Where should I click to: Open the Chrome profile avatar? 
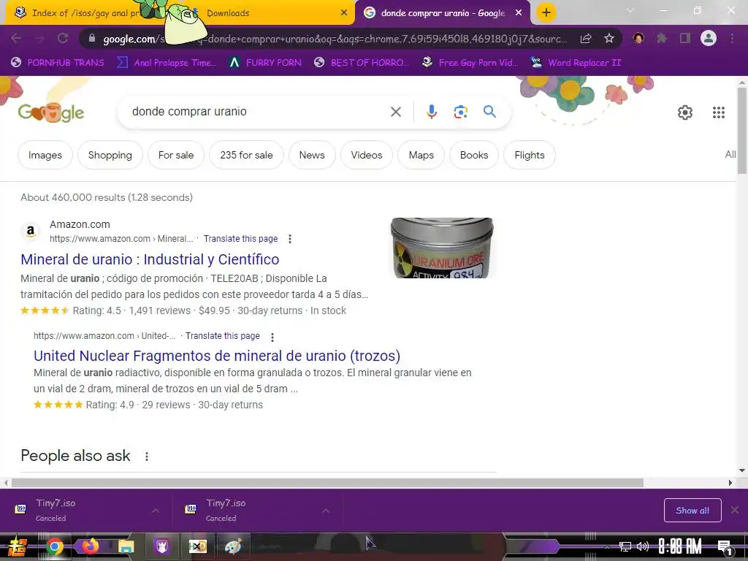[709, 38]
